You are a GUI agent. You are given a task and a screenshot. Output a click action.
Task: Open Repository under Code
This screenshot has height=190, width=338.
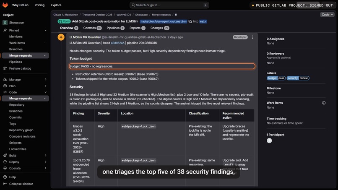(17, 105)
